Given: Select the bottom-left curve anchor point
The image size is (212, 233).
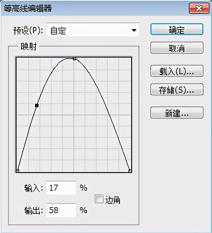Looking at the screenshot, I should 18,171.
